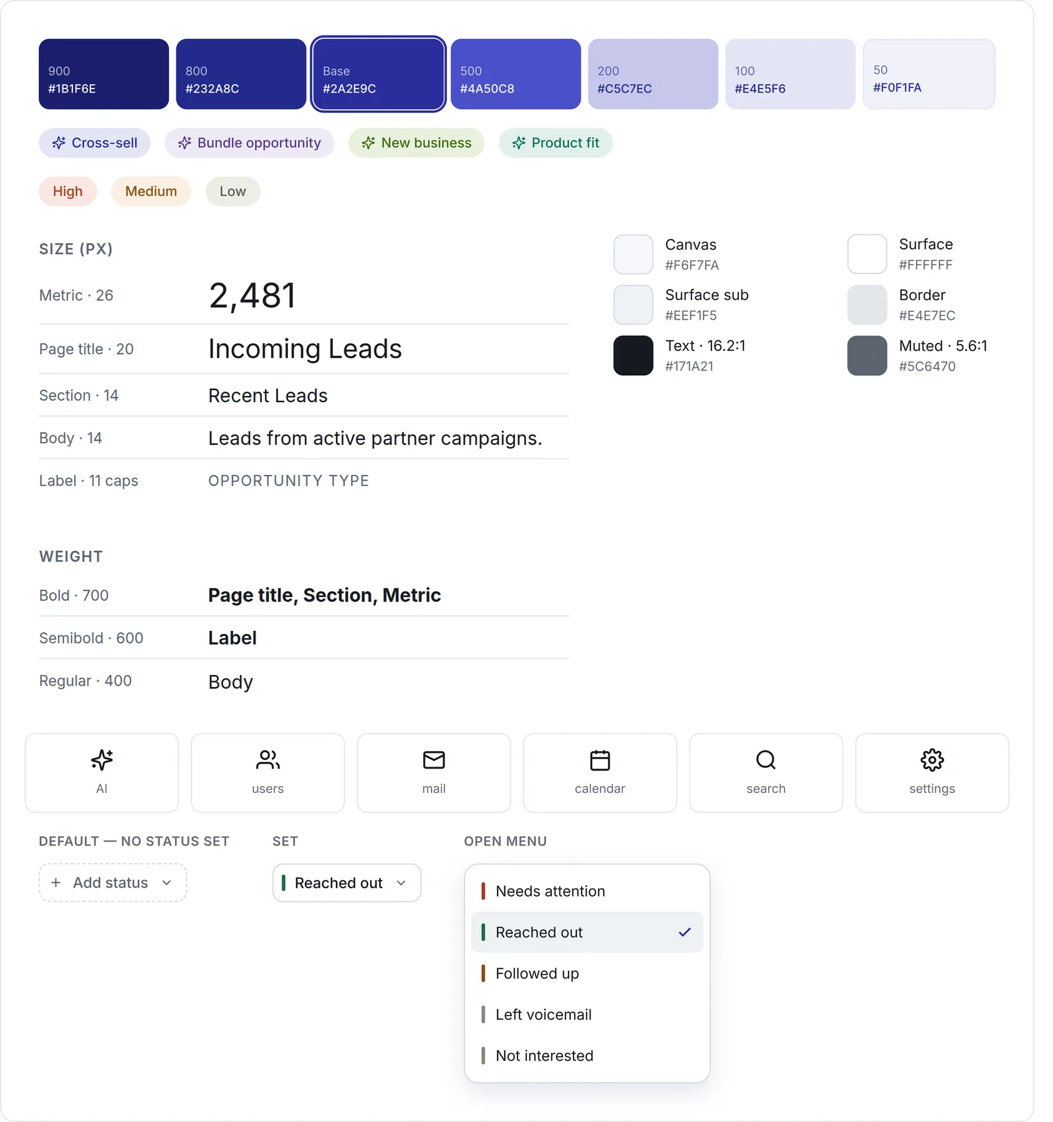1053x1122 pixels.
Task: Click the Surface #FFFFFF color chip
Action: click(867, 254)
